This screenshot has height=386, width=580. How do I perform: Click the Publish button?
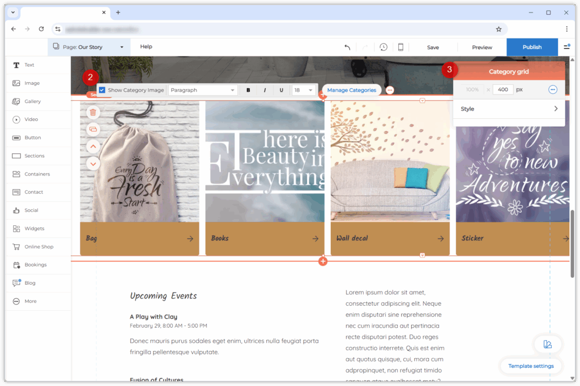pyautogui.click(x=532, y=47)
